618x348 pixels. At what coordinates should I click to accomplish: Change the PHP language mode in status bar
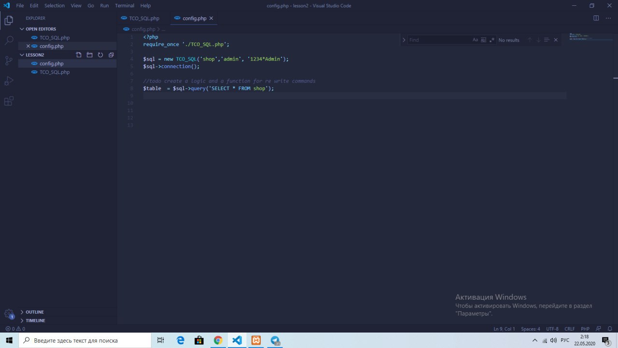585,329
